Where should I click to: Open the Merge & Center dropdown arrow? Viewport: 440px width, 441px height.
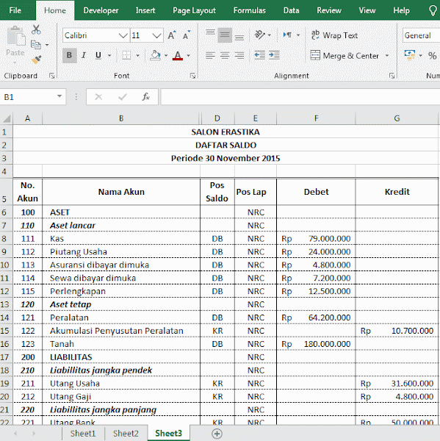point(387,55)
